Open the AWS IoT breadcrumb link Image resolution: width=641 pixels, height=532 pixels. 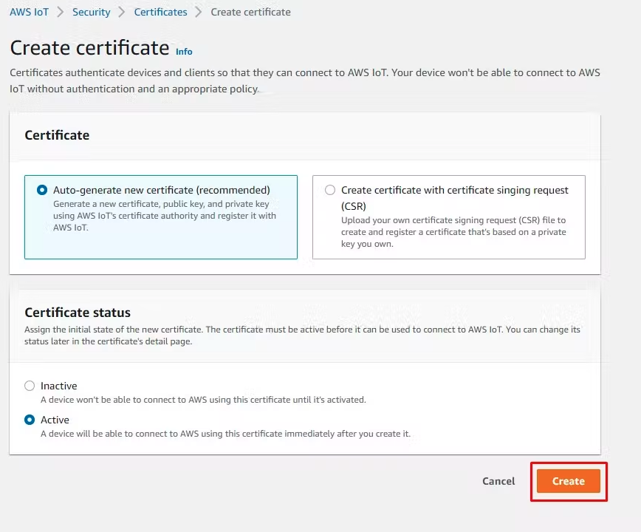[29, 12]
